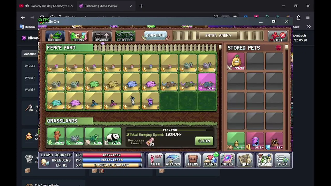Select World 2 in Toolbox sidebar

(x=30, y=66)
